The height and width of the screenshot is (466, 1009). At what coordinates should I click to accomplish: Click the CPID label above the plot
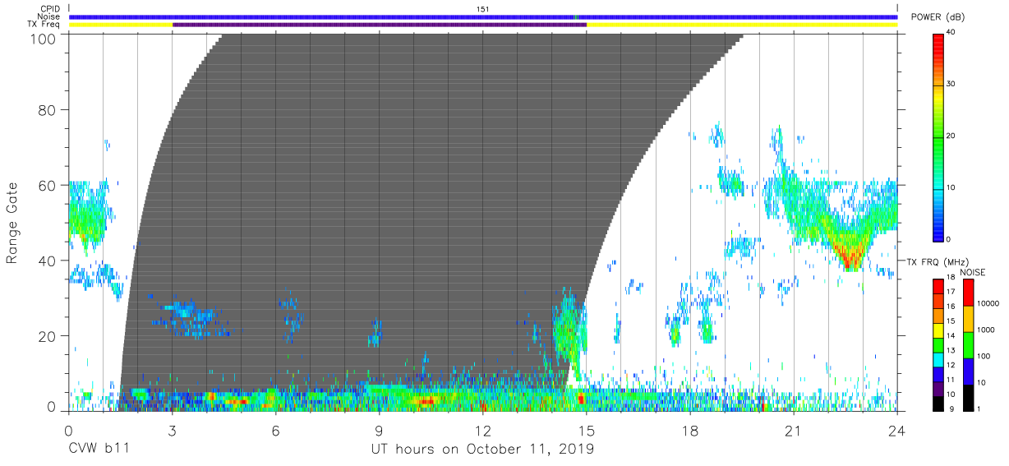coord(50,8)
